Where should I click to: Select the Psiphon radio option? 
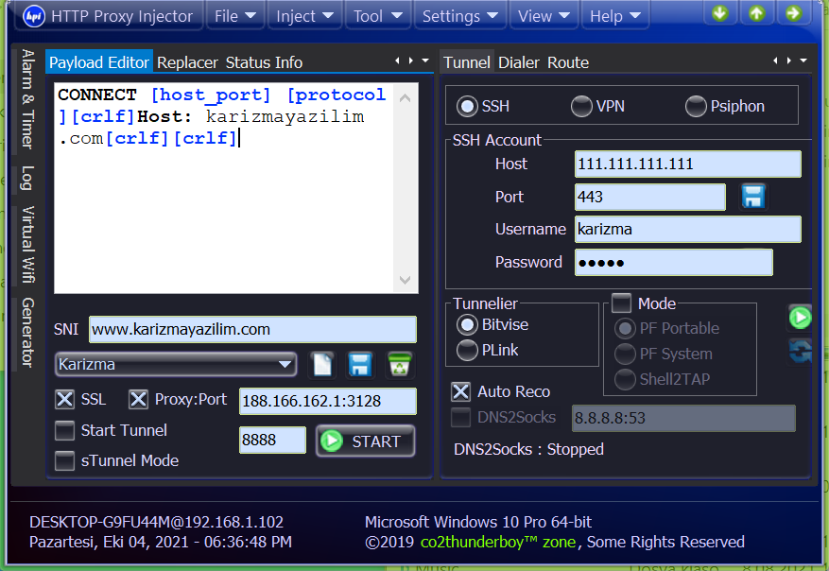(x=696, y=106)
